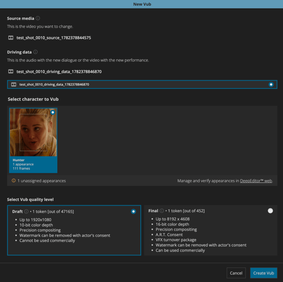Toggle the Hunter character radio button
The height and width of the screenshot is (282, 283).
click(53, 112)
